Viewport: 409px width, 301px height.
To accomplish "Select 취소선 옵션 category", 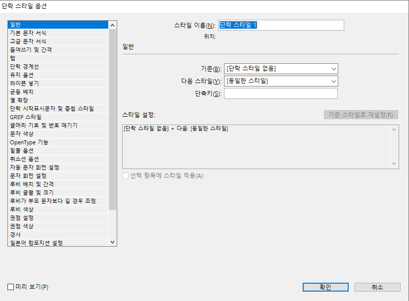I will (58, 159).
